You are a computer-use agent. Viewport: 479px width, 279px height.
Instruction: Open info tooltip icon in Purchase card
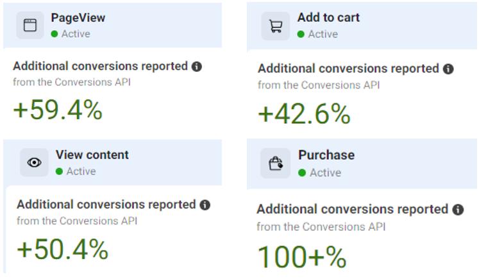click(458, 210)
